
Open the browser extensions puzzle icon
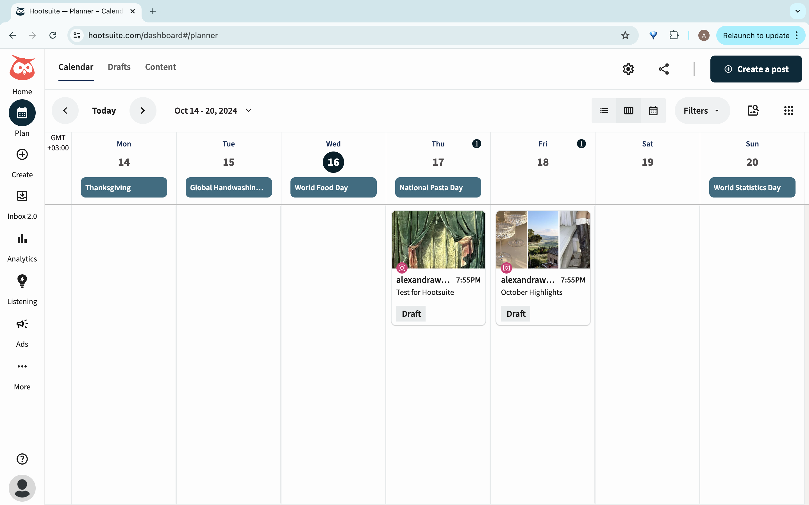click(x=674, y=35)
